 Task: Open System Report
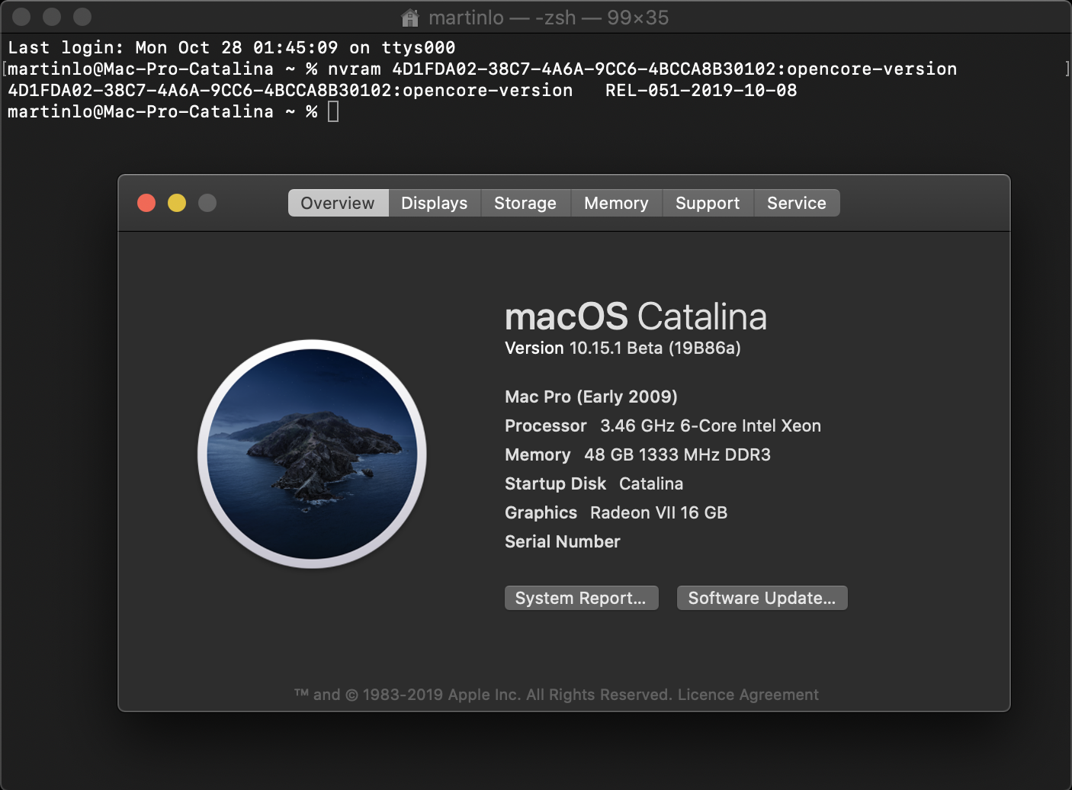(x=581, y=598)
